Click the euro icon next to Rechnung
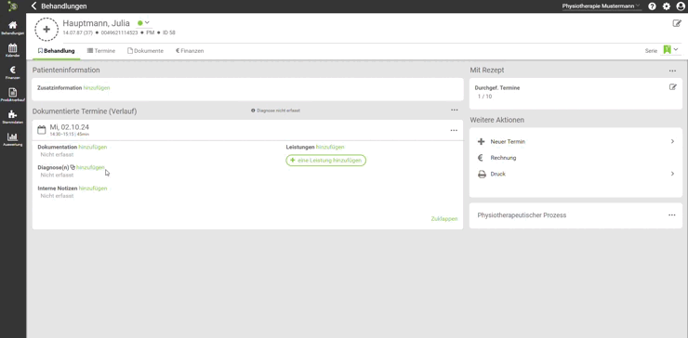Screen dimensions: 688x338 [x=481, y=158]
